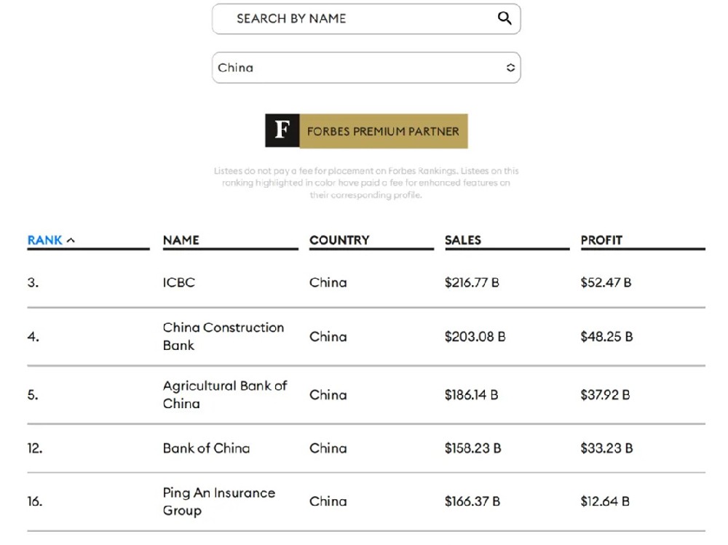
Task: Click the search magnifier icon
Action: click(x=505, y=19)
